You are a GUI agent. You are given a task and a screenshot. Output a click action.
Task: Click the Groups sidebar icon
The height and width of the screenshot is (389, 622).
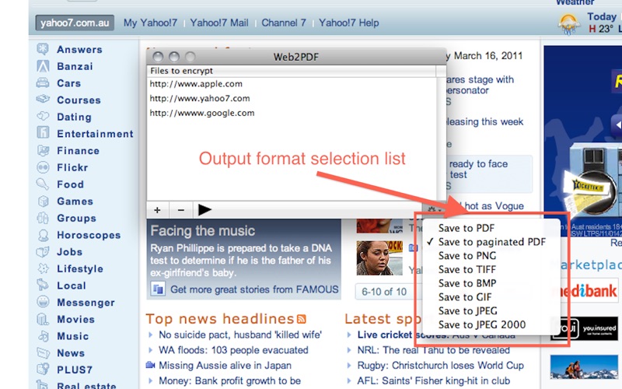[x=43, y=218]
